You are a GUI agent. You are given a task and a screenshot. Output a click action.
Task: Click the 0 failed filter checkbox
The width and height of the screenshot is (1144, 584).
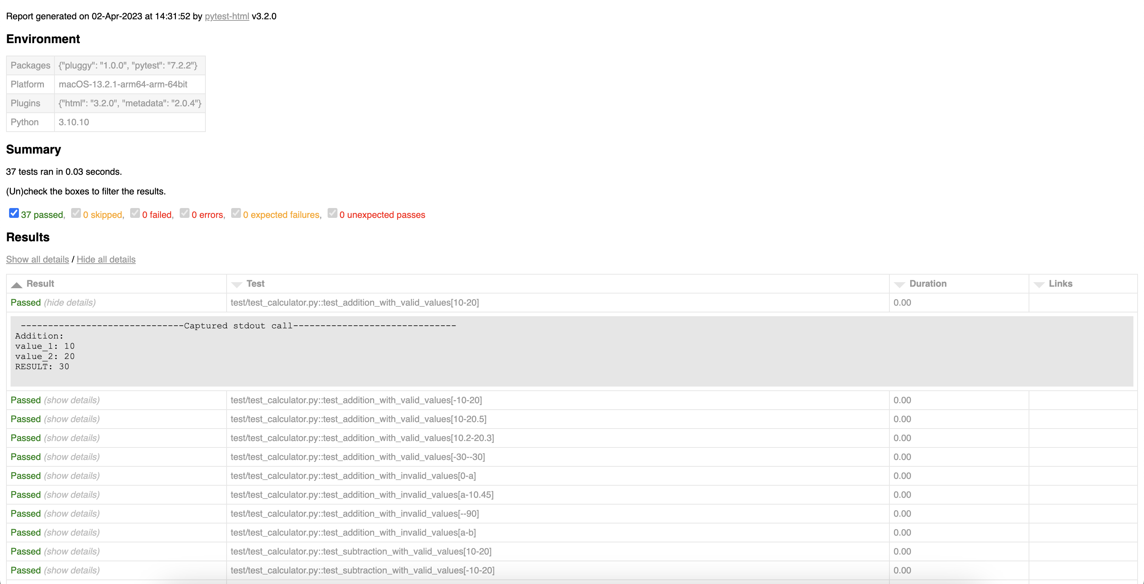(x=135, y=213)
